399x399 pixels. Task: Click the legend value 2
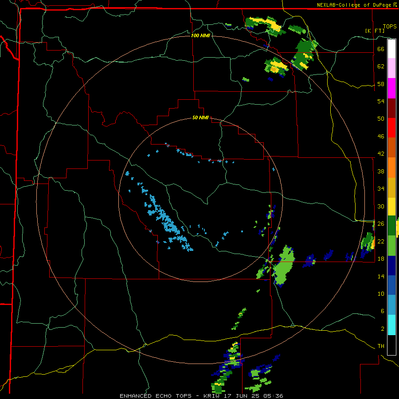383,329
